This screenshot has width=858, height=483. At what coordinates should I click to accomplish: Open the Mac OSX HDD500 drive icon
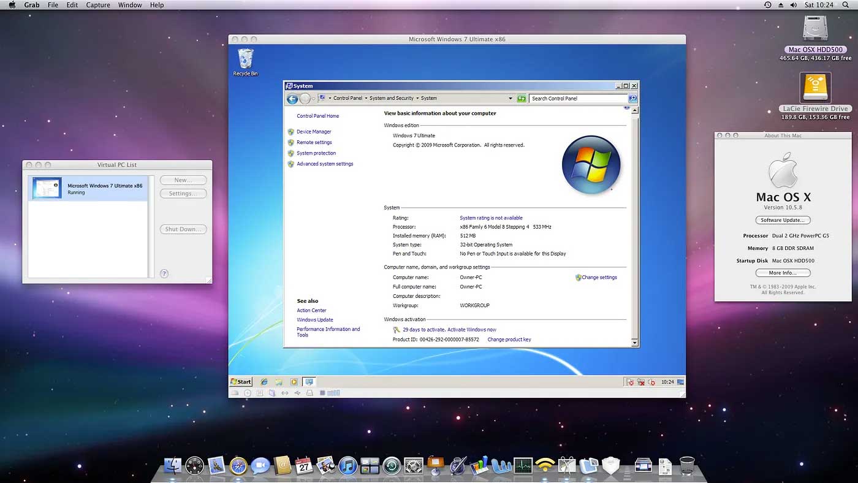click(x=815, y=29)
